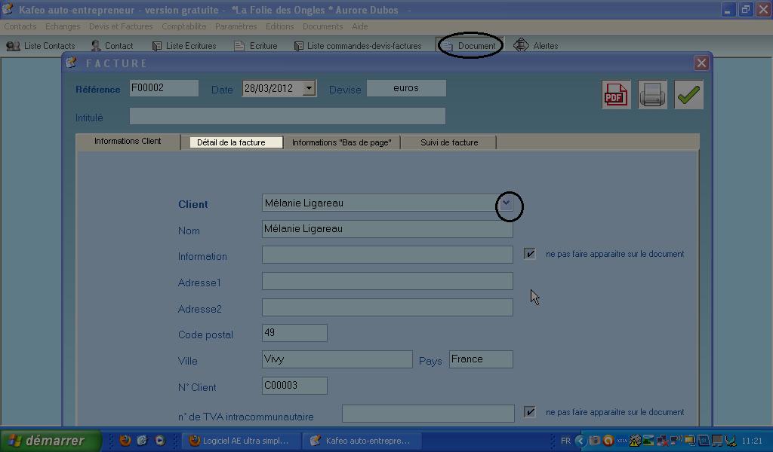Open the Comptabilité menu
773x452 pixels.
point(184,26)
